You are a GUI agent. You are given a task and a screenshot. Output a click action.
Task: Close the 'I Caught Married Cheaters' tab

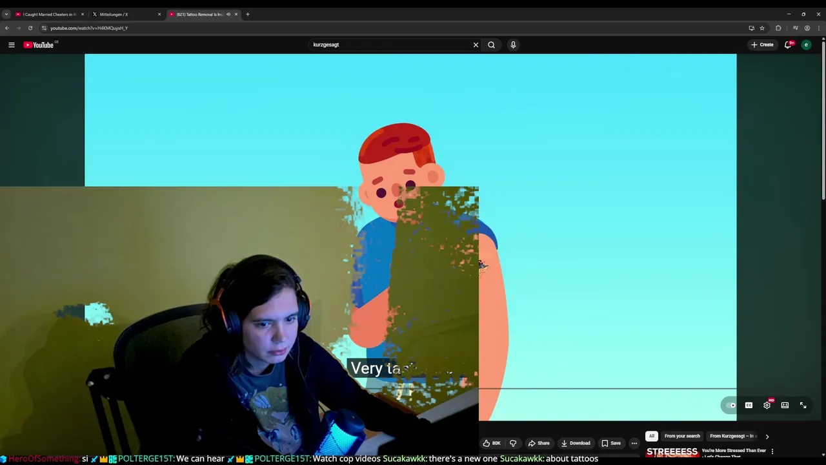pos(83,14)
